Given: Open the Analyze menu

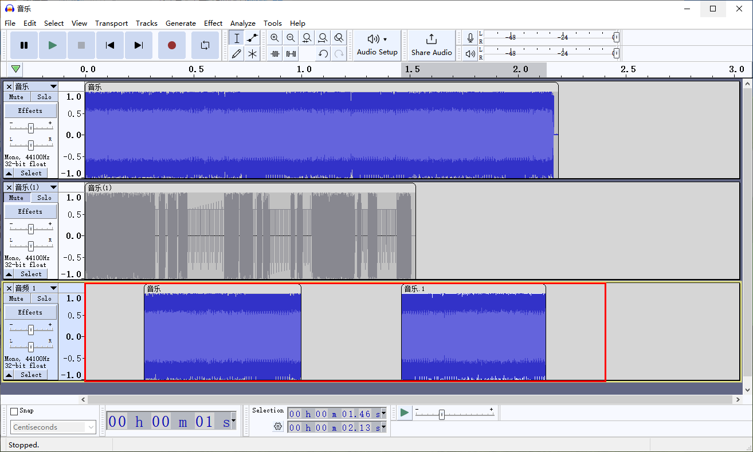Looking at the screenshot, I should (243, 23).
